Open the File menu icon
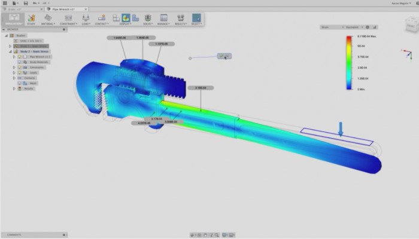The width and height of the screenshot is (419, 239). 15,3
